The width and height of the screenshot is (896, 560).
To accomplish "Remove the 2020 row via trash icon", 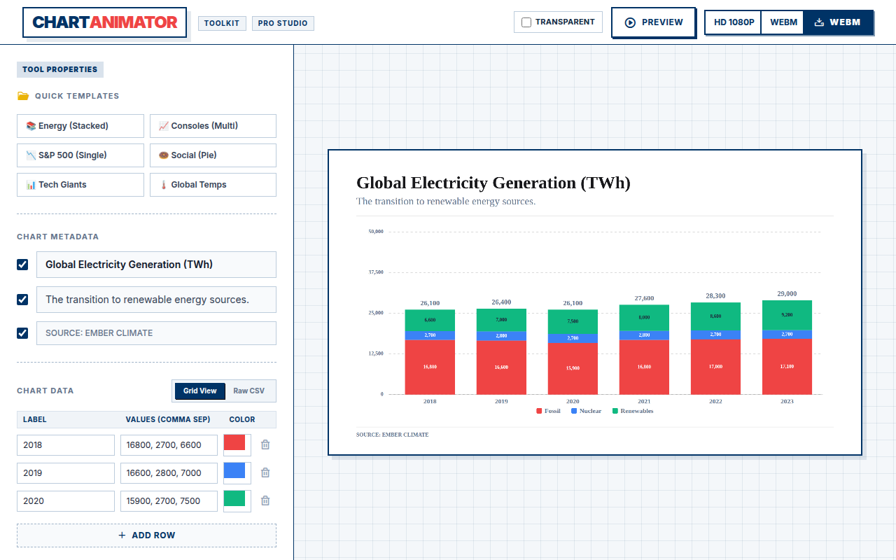I will pyautogui.click(x=265, y=500).
